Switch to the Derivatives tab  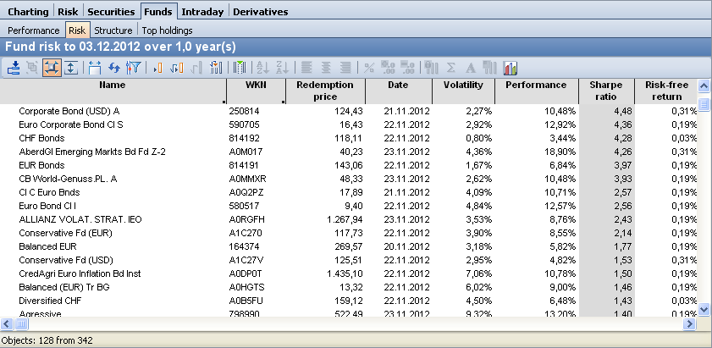coord(260,12)
